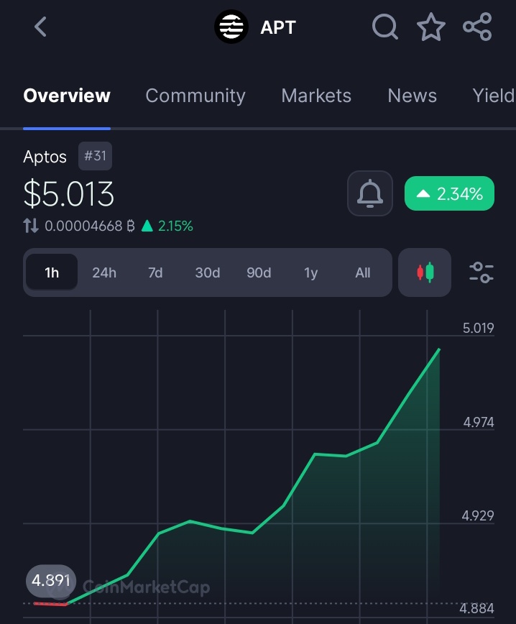
Task: Open search with the magnifier icon
Action: 384,27
